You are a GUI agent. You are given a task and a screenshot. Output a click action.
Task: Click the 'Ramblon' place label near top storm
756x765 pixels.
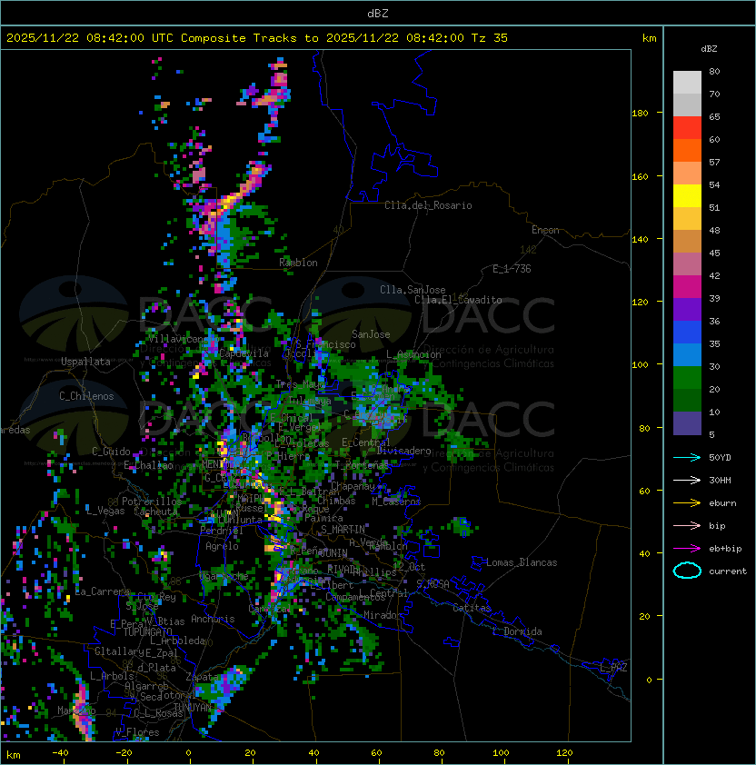coord(298,263)
